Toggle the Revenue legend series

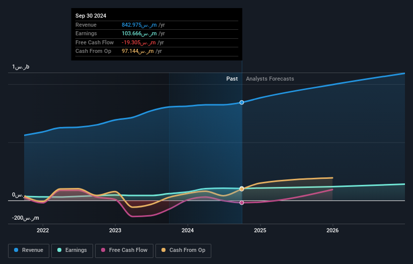[29, 250]
